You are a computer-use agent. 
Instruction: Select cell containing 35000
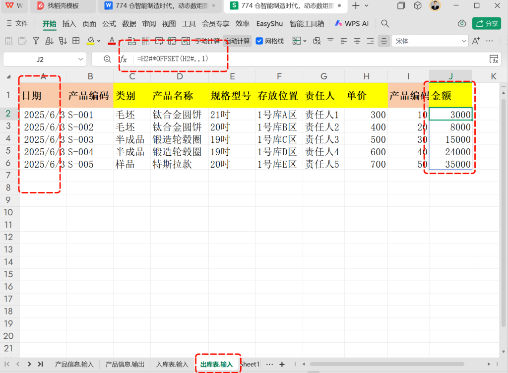450,164
